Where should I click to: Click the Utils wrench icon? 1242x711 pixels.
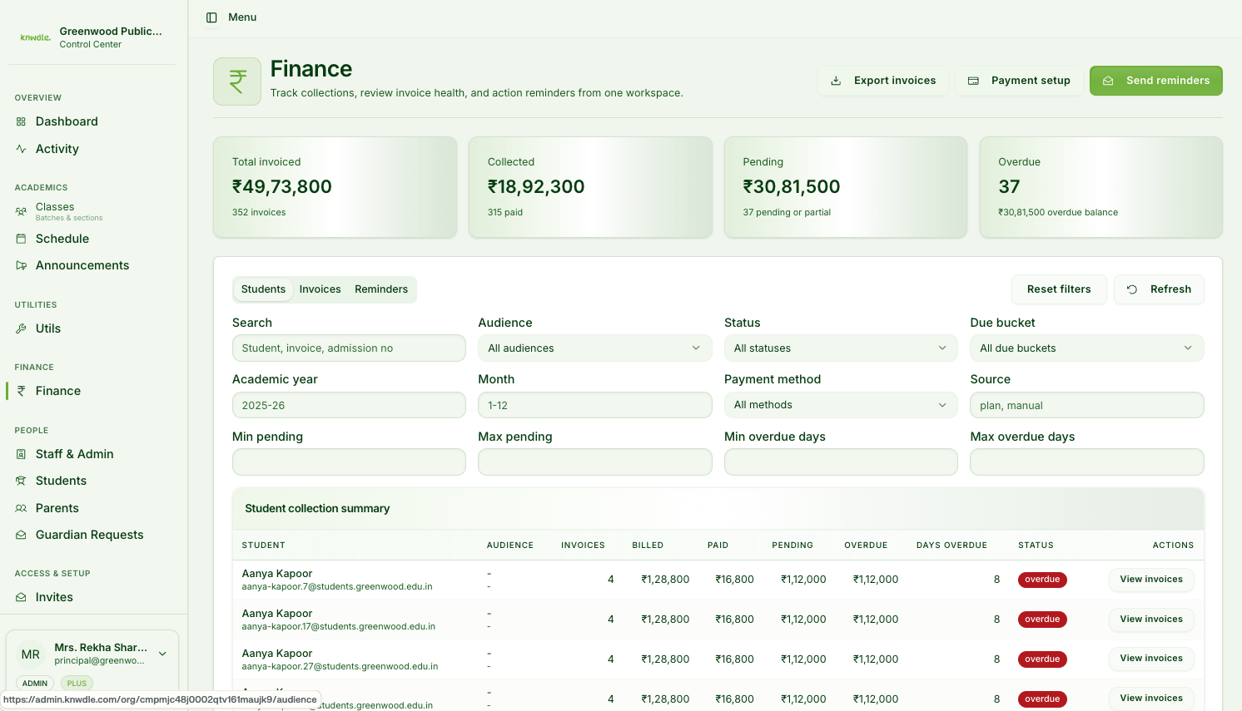click(21, 328)
